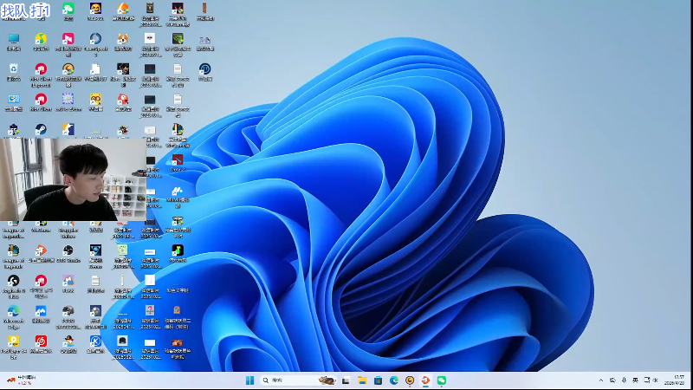Image resolution: width=693 pixels, height=390 pixels.
Task: Open Microsoft Edge from the taskbar
Action: (393, 380)
